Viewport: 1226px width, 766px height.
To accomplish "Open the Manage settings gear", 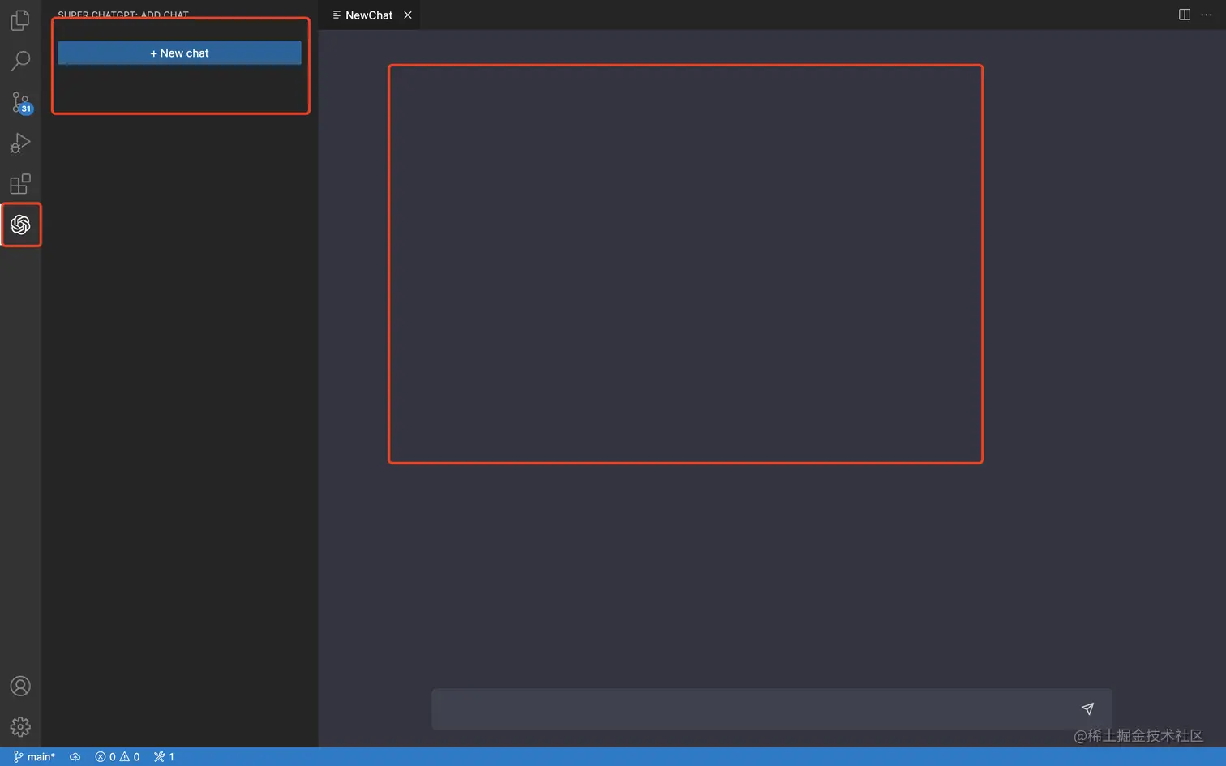I will 20,726.
